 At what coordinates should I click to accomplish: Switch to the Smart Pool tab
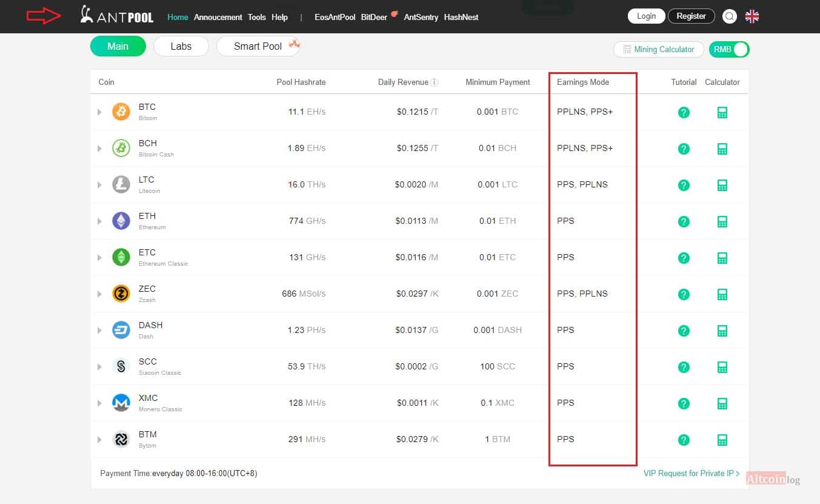coord(258,46)
